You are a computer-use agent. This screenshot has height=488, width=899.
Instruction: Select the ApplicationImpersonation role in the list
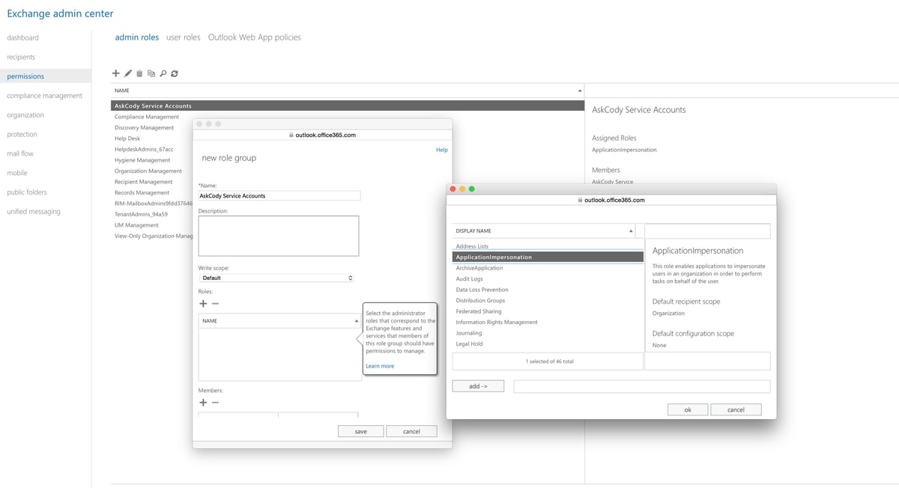coord(524,256)
